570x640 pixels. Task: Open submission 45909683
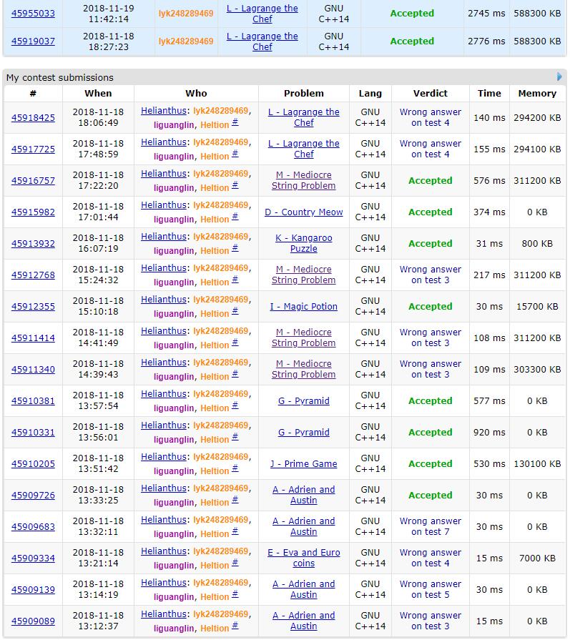tap(33, 527)
